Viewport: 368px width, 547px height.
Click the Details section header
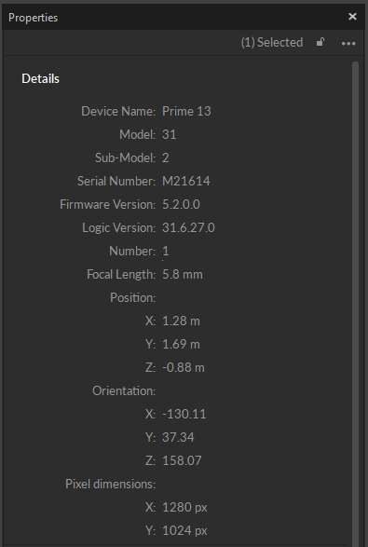coord(40,79)
